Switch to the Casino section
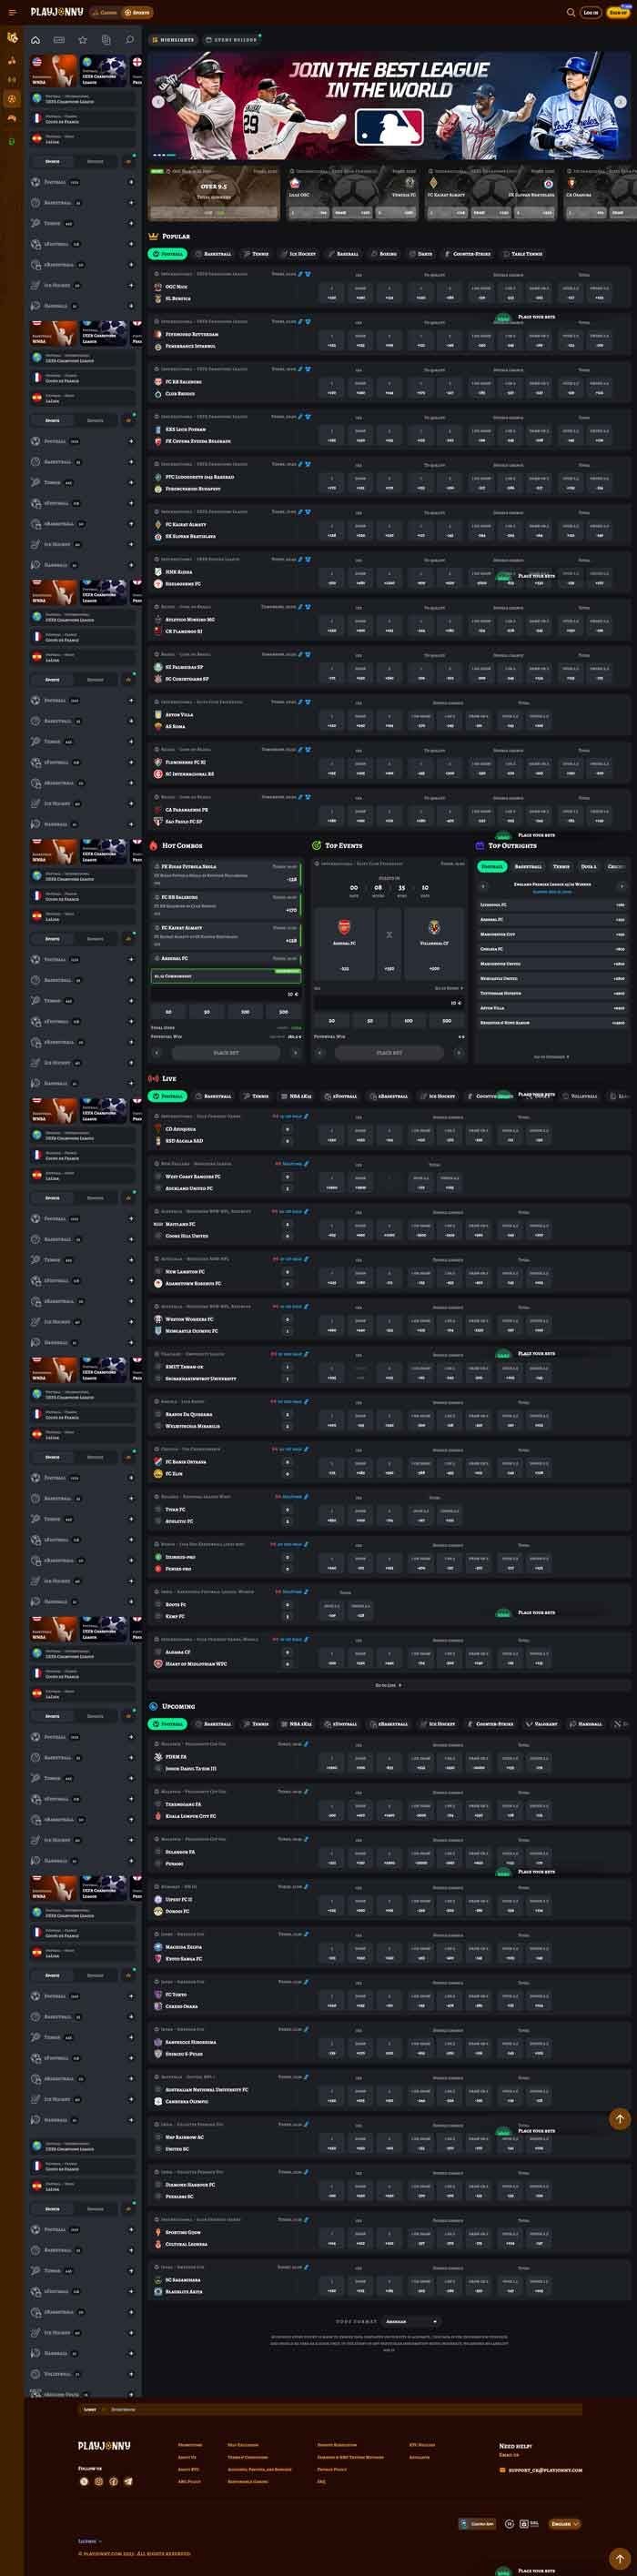637x2576 pixels. coord(105,12)
